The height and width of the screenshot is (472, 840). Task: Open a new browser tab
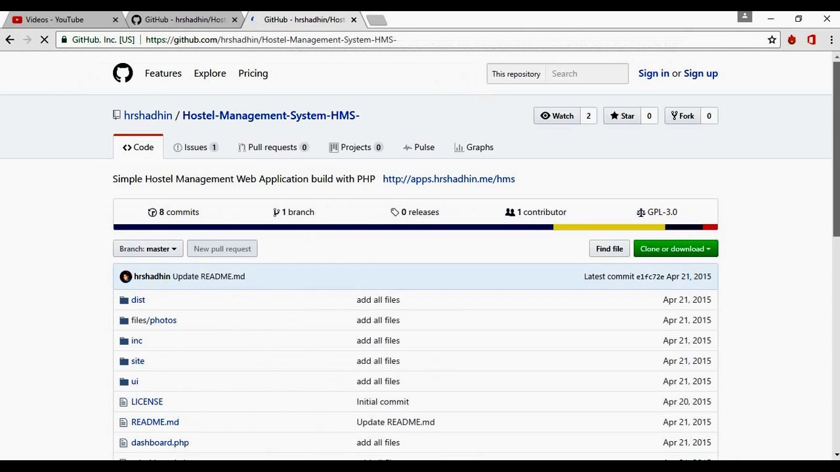pos(376,20)
